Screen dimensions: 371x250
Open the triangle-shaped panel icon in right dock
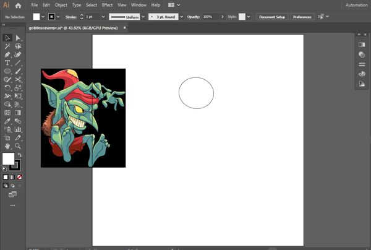click(362, 84)
